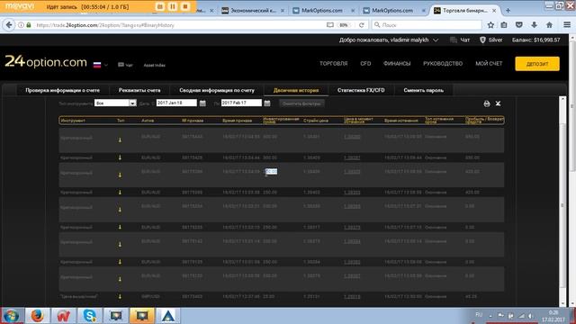Click the start date field 2017 Jan 18
Image resolution: width=576 pixels, height=324 pixels.
176,103
